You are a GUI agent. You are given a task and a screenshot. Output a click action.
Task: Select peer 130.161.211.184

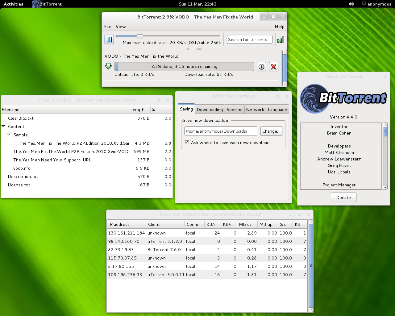click(x=207, y=233)
